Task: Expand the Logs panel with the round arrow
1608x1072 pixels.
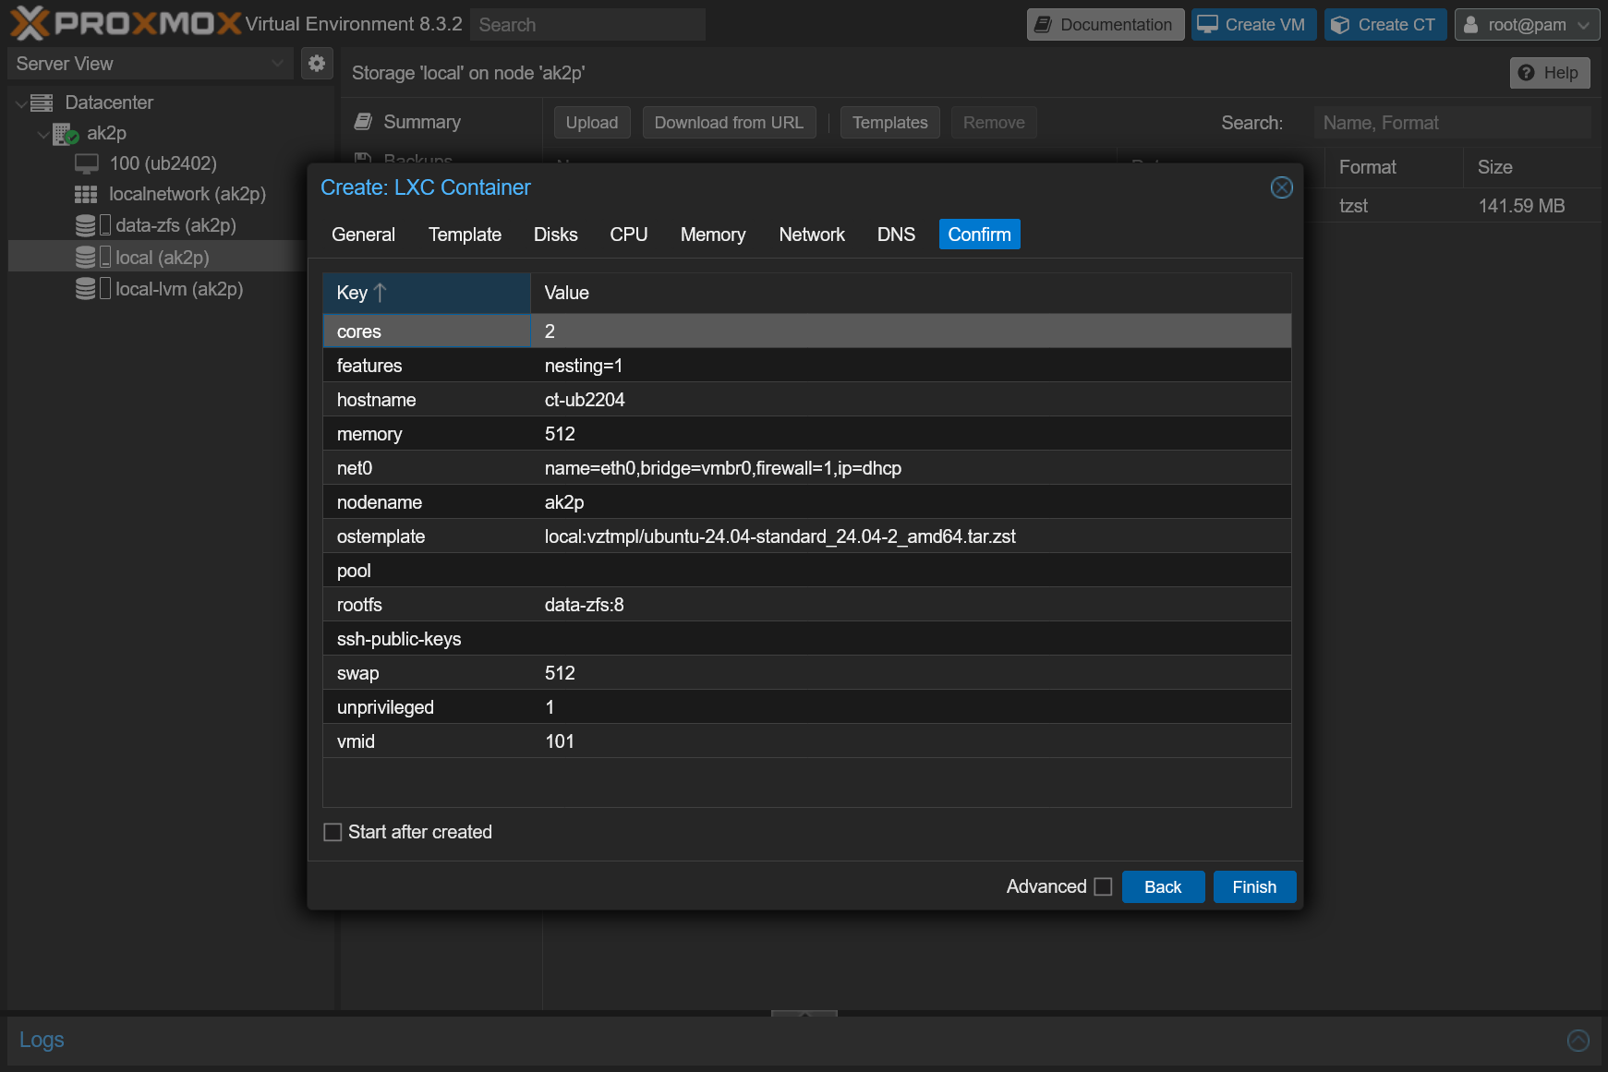Action: (x=1578, y=1041)
